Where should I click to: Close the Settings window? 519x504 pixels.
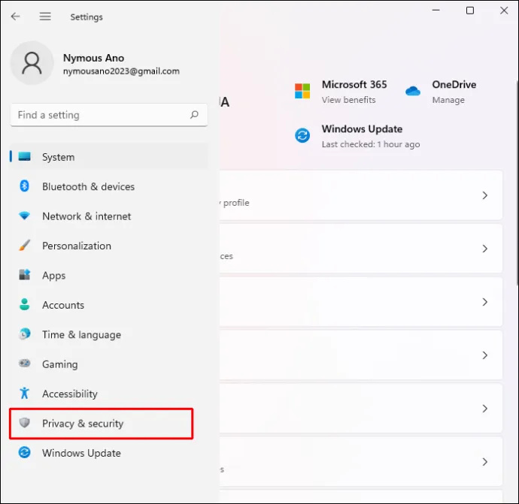tap(504, 11)
